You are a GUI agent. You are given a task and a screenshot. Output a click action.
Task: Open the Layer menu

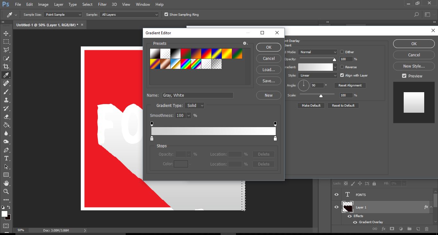click(59, 4)
